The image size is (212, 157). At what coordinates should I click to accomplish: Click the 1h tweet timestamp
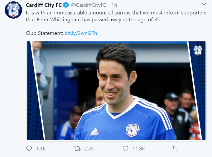[114, 5]
